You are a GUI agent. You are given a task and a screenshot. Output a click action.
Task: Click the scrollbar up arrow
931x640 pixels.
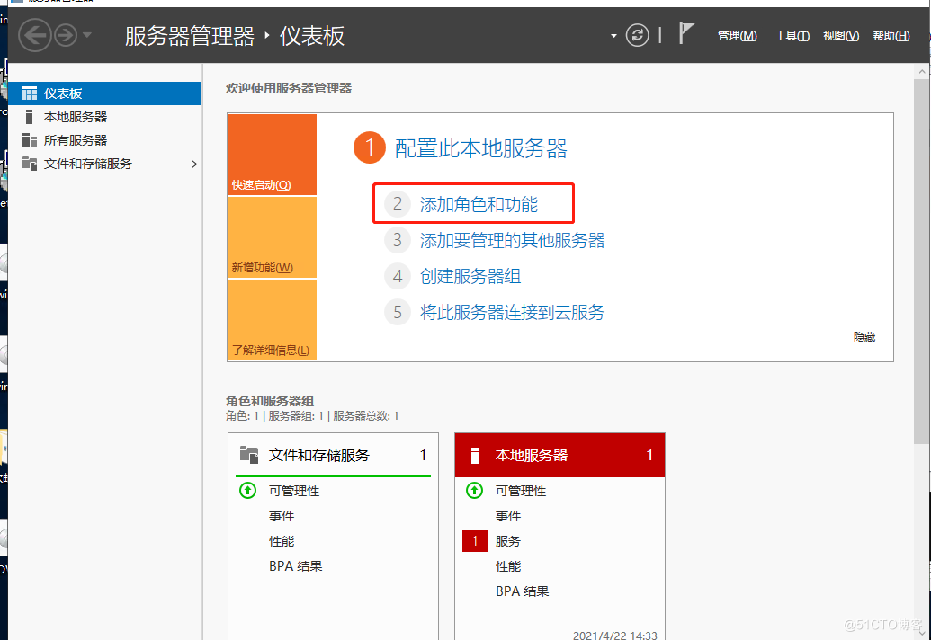pyautogui.click(x=921, y=72)
